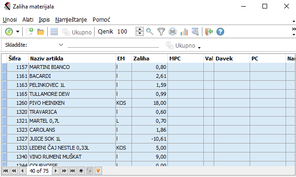Click the magnifying glass search icon
This screenshot has width=296, height=177.
[150, 32]
